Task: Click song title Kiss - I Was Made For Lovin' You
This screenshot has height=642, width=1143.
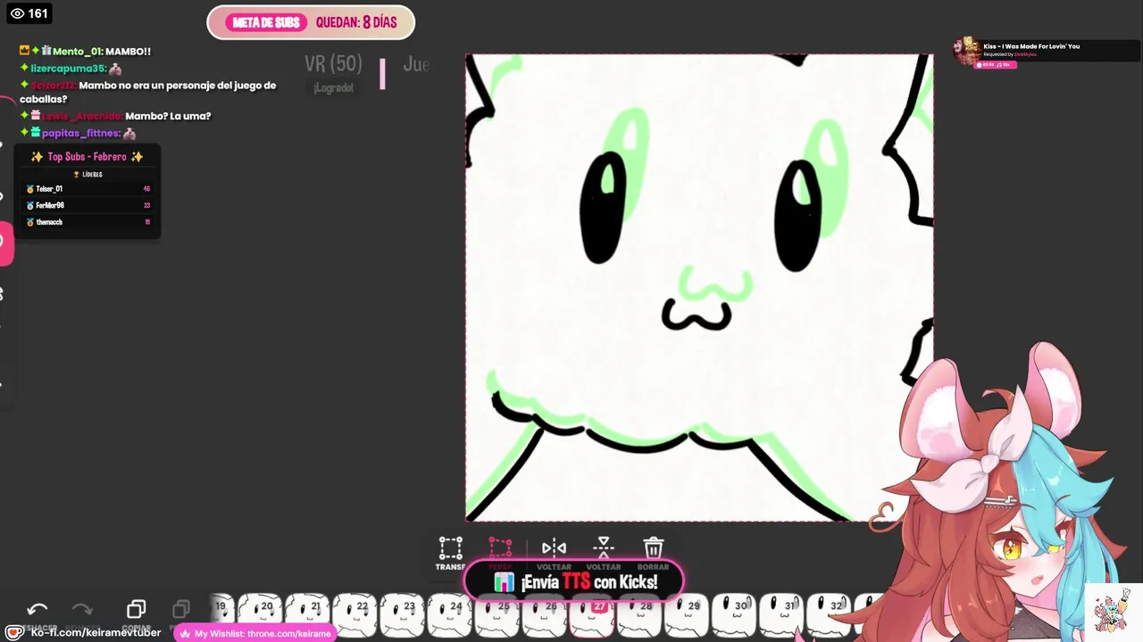Action: coord(1031,46)
